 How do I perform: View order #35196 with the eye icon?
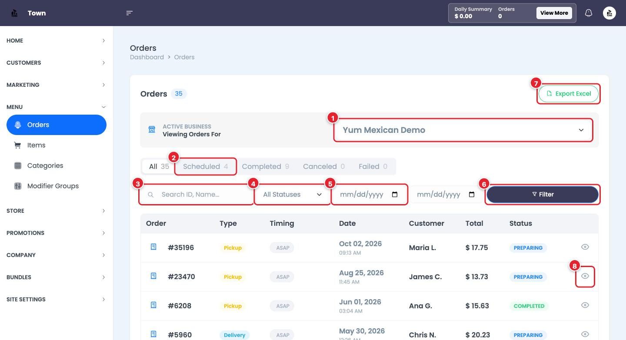click(x=585, y=247)
